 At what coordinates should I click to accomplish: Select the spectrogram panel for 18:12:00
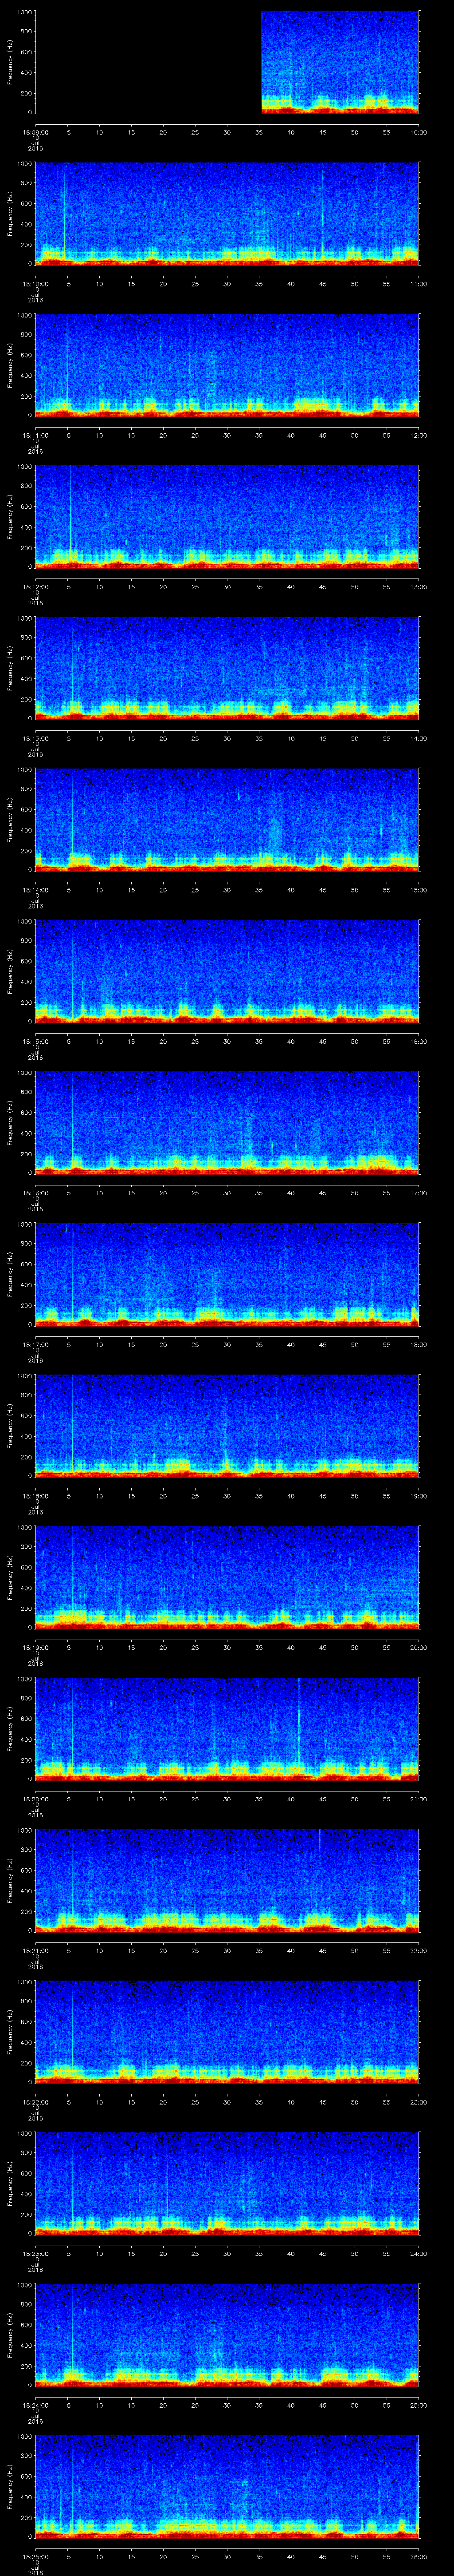[227, 516]
